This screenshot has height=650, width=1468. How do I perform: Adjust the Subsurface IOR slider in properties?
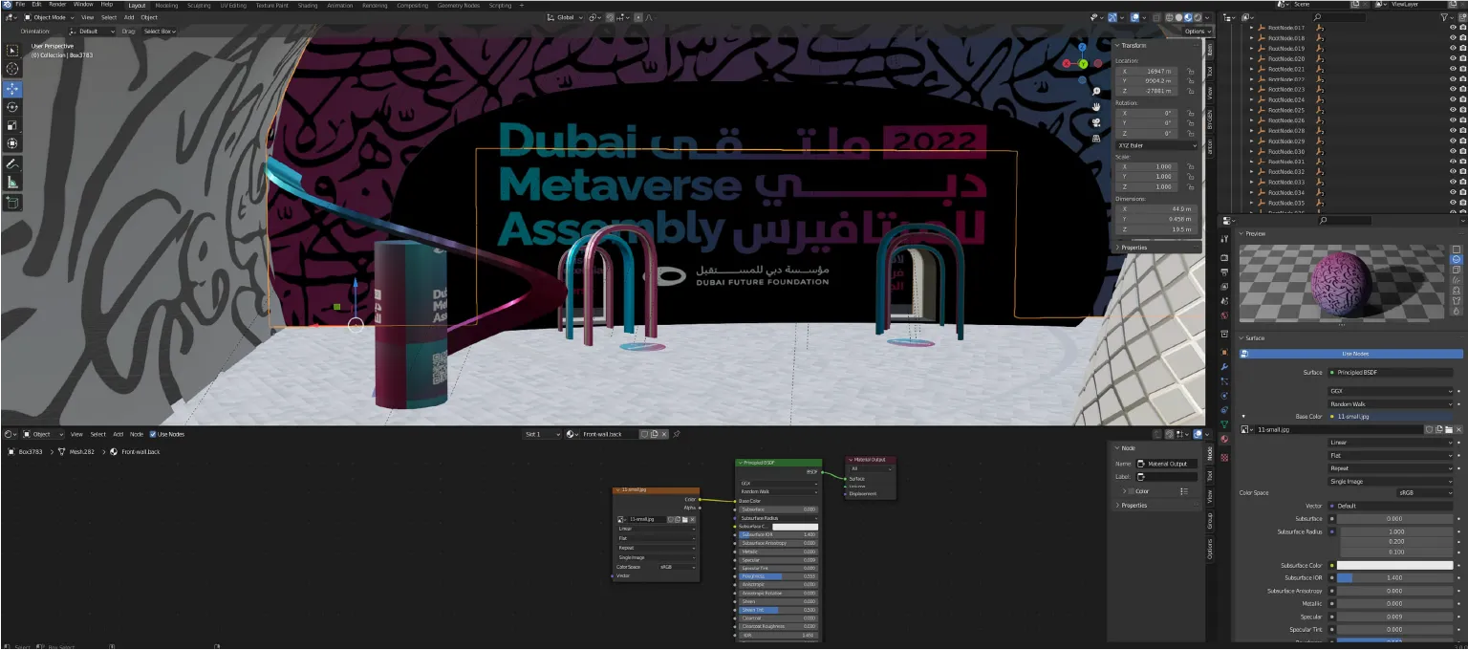[x=1396, y=578]
